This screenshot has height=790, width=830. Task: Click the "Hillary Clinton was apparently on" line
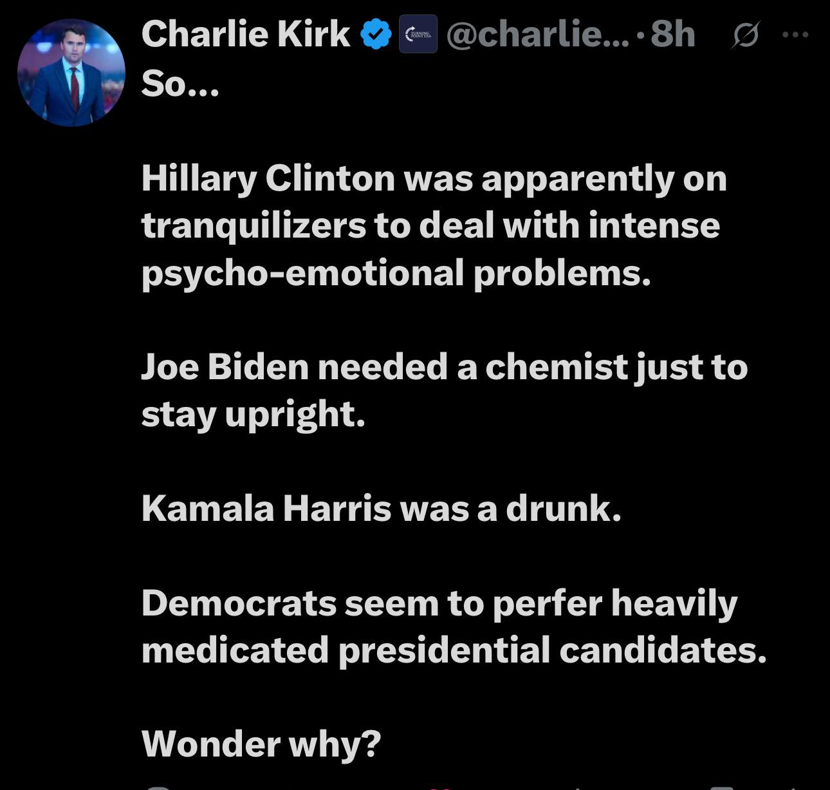pos(434,178)
